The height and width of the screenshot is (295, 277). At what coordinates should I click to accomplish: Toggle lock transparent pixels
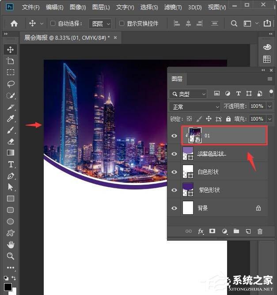(x=189, y=119)
